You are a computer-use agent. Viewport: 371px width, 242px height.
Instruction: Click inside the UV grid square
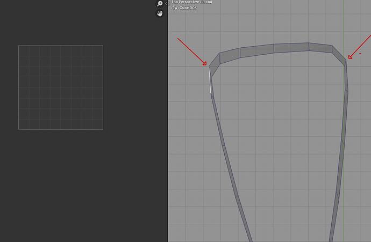pyautogui.click(x=61, y=87)
